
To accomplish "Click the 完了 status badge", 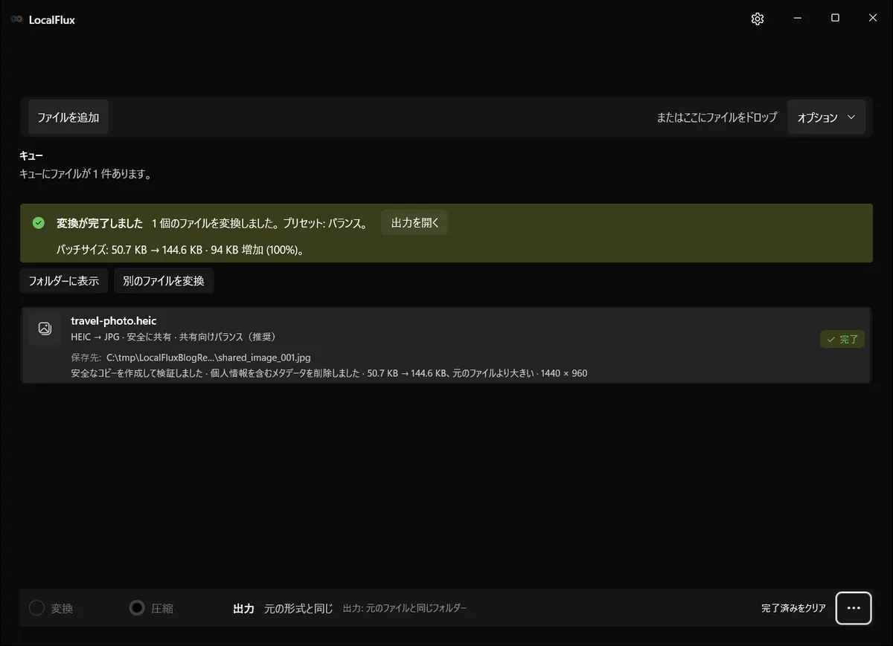I will (x=842, y=340).
